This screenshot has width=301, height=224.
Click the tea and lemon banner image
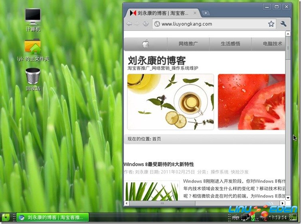170,102
